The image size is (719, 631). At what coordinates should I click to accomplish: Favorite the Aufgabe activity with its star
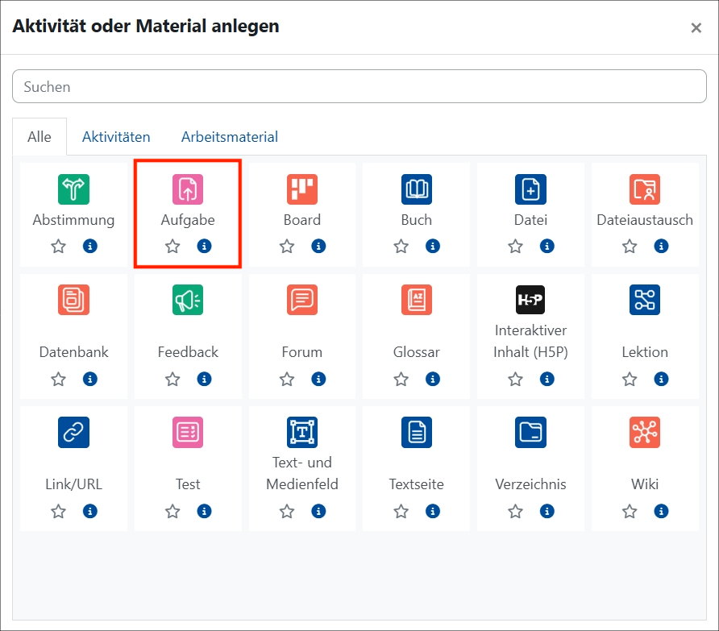(172, 247)
